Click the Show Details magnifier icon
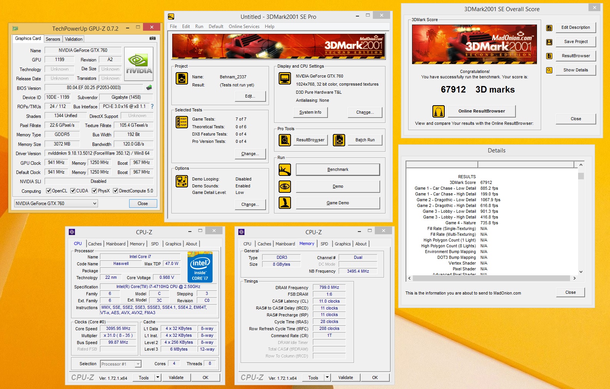This screenshot has height=389, width=610. (x=549, y=70)
